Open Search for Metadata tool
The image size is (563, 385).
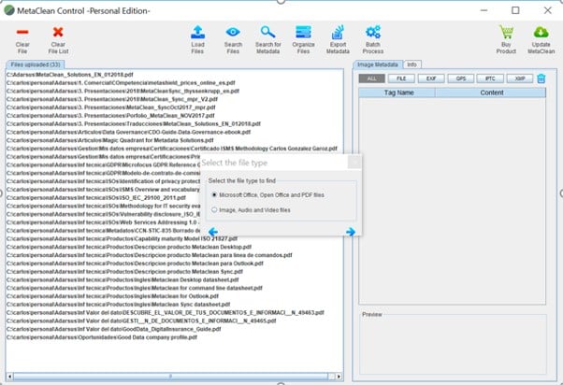268,32
